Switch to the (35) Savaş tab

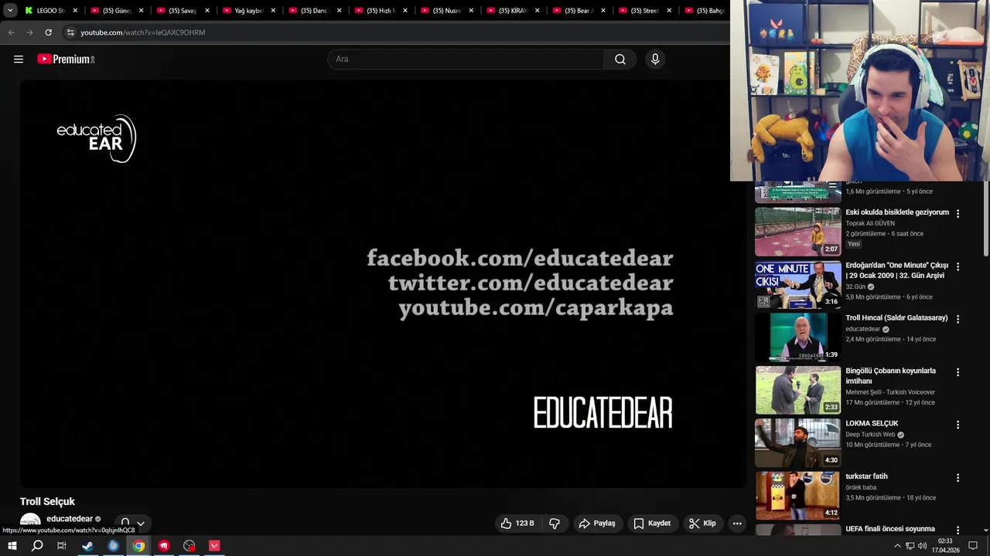(x=183, y=11)
